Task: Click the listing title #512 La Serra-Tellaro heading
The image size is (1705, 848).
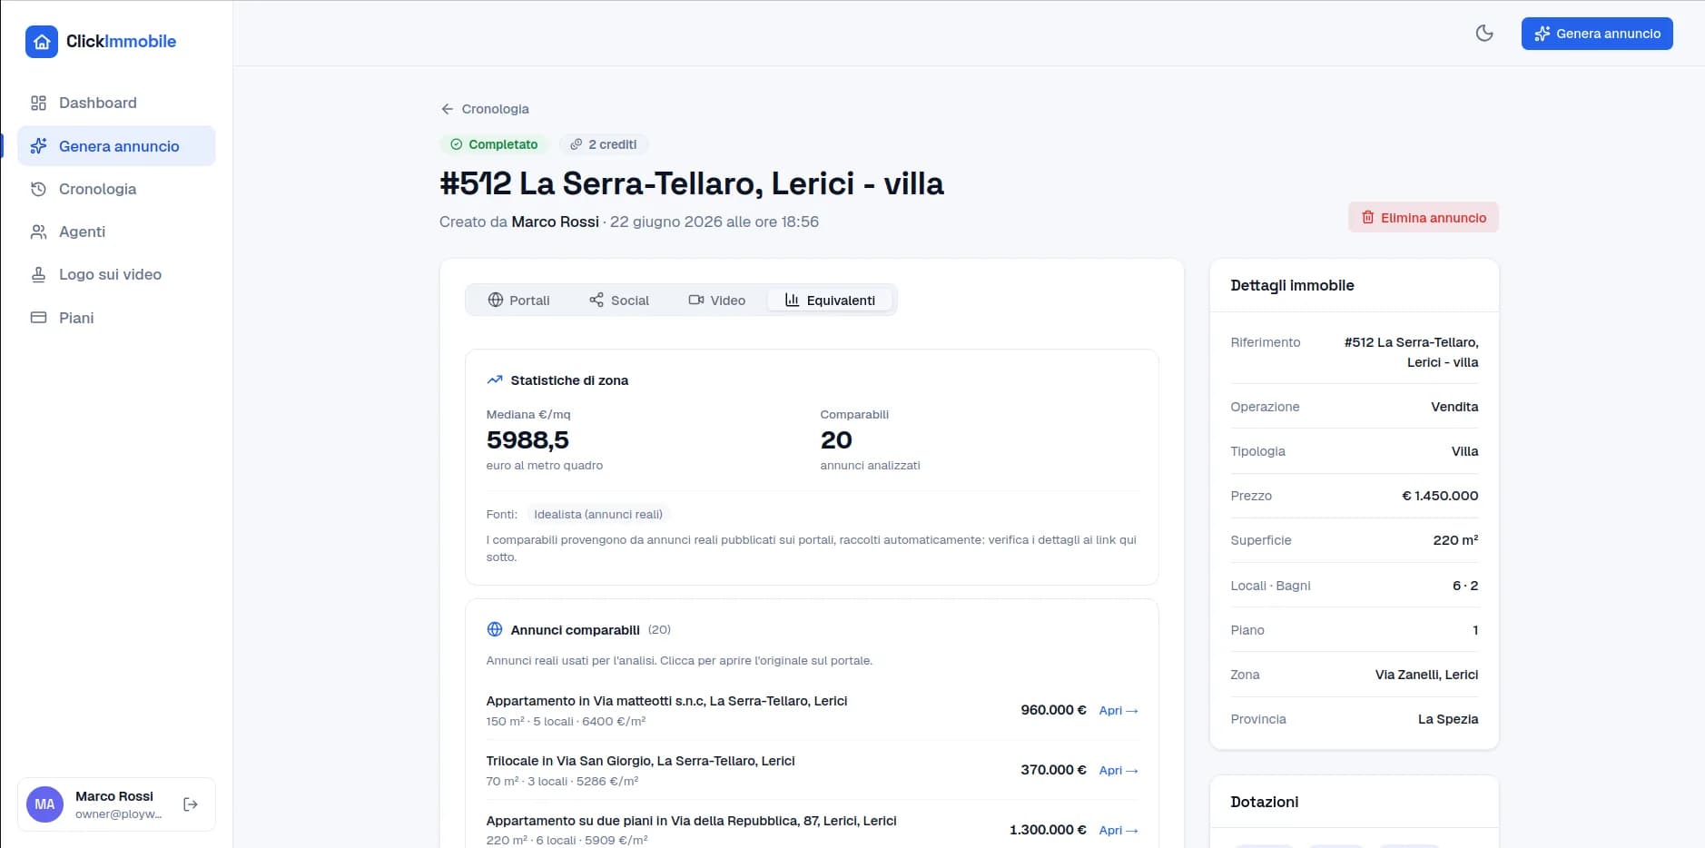Action: pyautogui.click(x=692, y=183)
